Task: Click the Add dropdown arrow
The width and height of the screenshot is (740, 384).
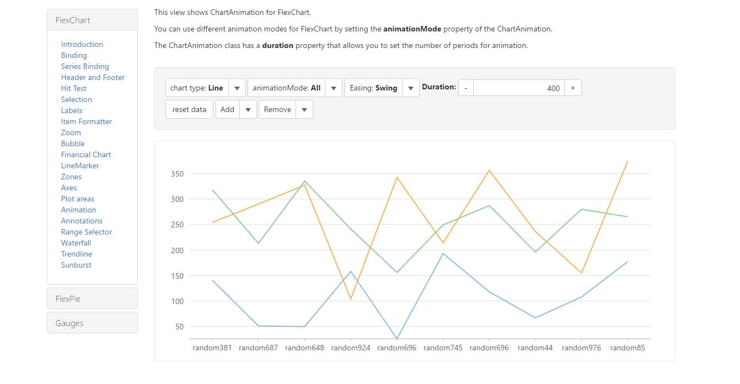Action: [248, 110]
